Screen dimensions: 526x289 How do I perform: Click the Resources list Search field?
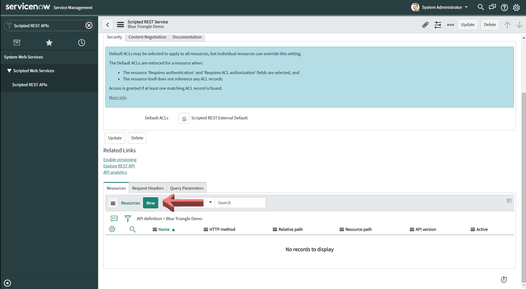tap(240, 203)
